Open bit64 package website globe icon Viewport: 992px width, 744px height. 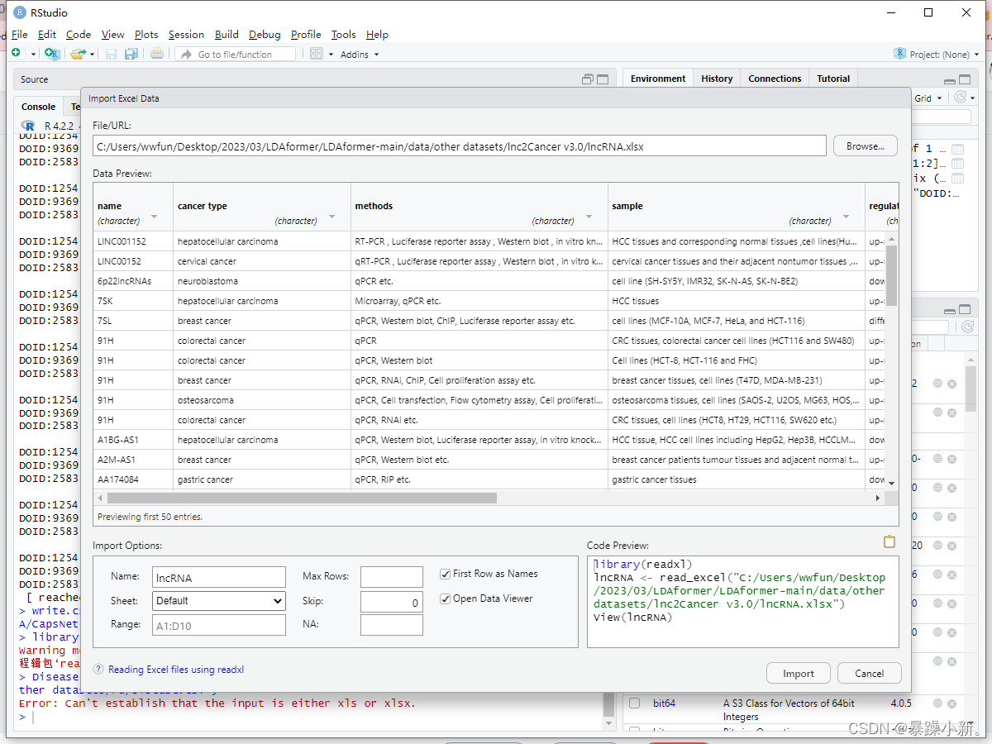[937, 703]
